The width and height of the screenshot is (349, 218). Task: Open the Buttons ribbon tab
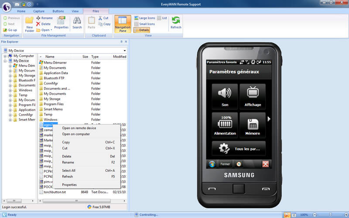pyautogui.click(x=58, y=11)
